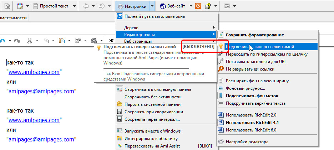This screenshot has height=150, width=334.
Task: Expand the Веб-сайт dropdown arrow
Action: [x=191, y=6]
